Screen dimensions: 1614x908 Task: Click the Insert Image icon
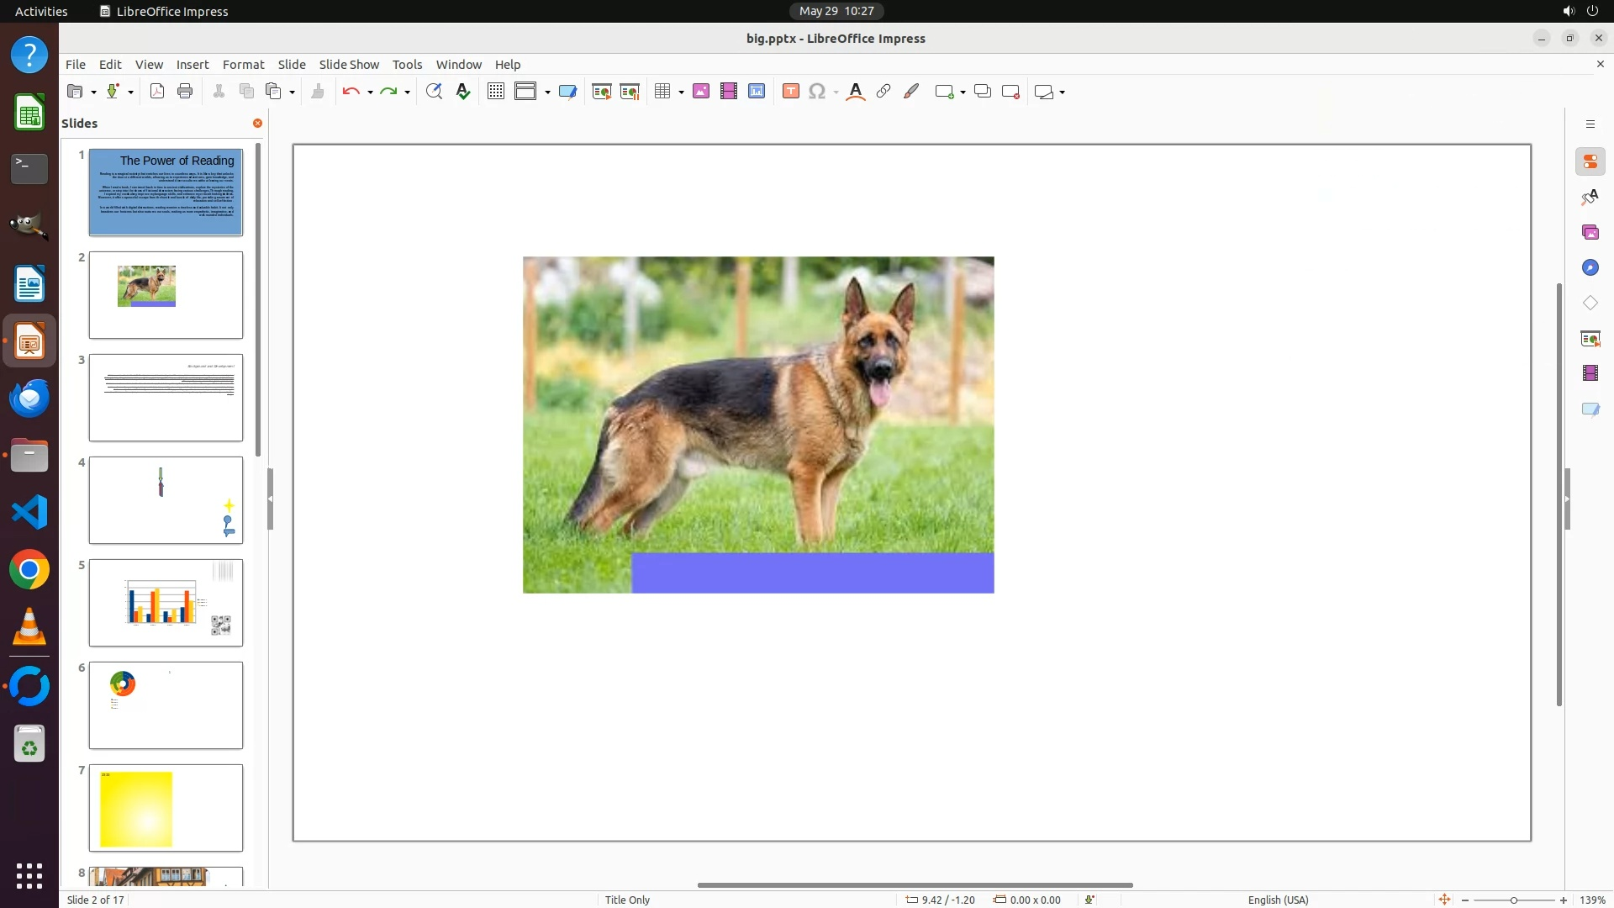701,92
